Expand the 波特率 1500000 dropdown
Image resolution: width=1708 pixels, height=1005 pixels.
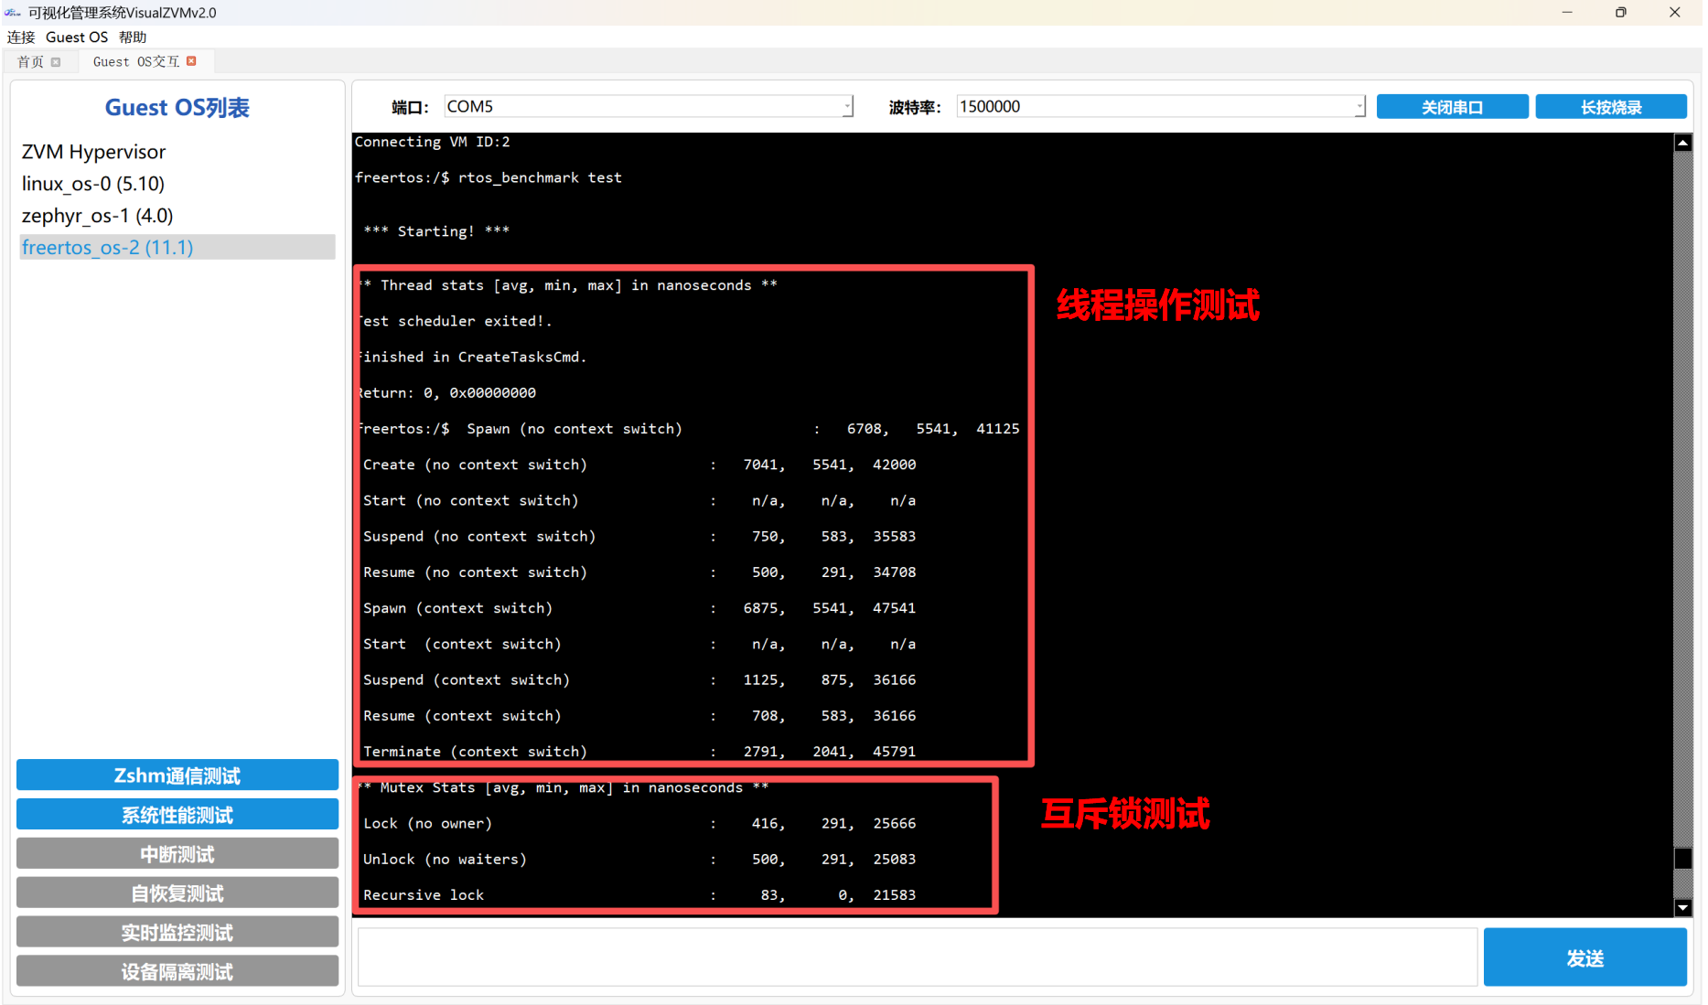tap(1359, 107)
